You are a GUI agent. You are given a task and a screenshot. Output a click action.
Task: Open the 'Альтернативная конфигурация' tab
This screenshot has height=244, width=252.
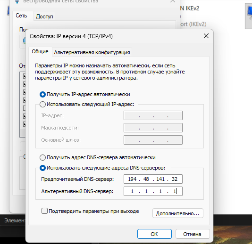[92, 52]
